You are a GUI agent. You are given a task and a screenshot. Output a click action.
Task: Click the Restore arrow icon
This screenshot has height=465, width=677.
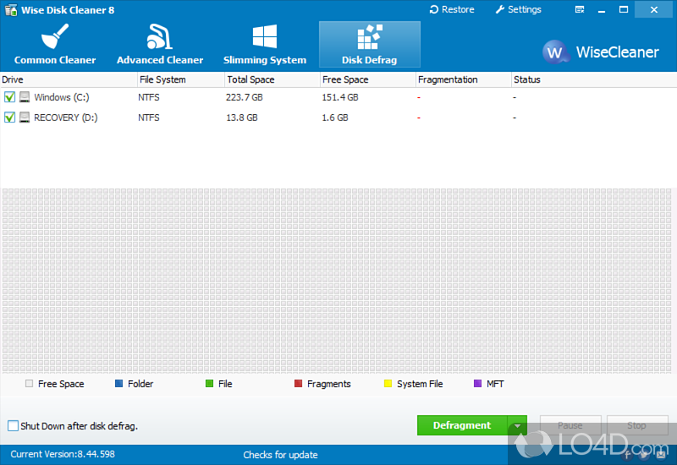point(435,10)
